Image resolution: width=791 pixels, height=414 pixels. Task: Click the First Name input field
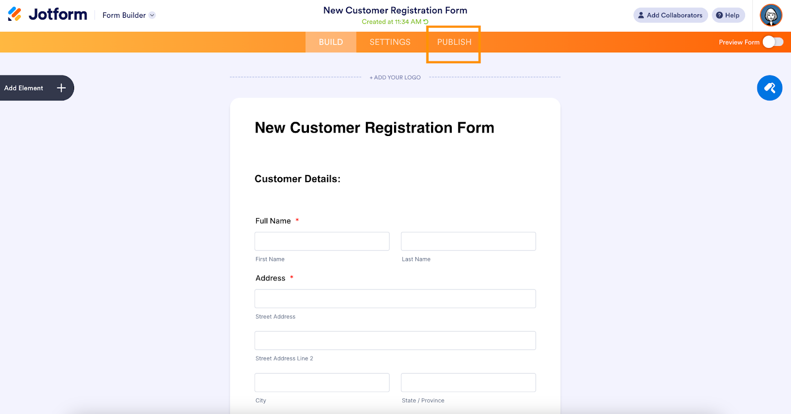pos(322,241)
